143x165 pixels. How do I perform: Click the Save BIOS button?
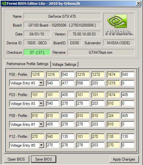43,159
